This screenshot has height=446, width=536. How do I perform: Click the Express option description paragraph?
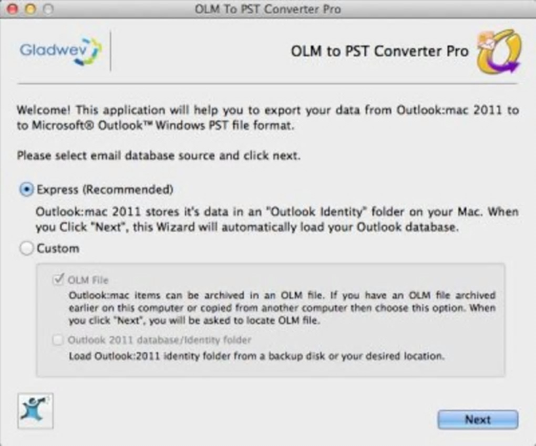pyautogui.click(x=277, y=221)
